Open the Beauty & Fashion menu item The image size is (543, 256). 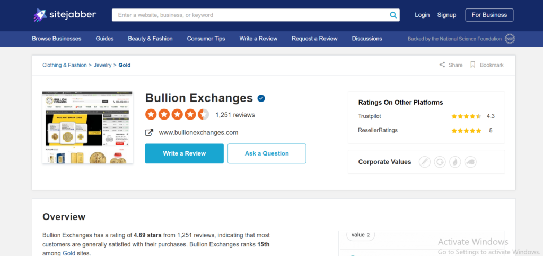coord(150,39)
